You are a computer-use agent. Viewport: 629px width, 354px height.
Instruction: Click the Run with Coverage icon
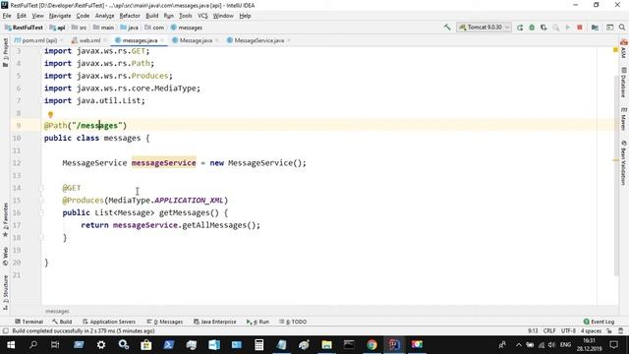[543, 28]
